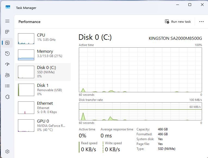Click the Disk transfer rate graph
The width and height of the screenshot is (208, 158).
[x=140, y=111]
